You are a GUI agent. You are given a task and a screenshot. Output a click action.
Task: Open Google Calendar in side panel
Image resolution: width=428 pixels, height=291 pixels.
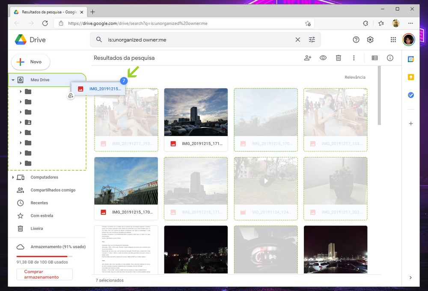pyautogui.click(x=411, y=59)
